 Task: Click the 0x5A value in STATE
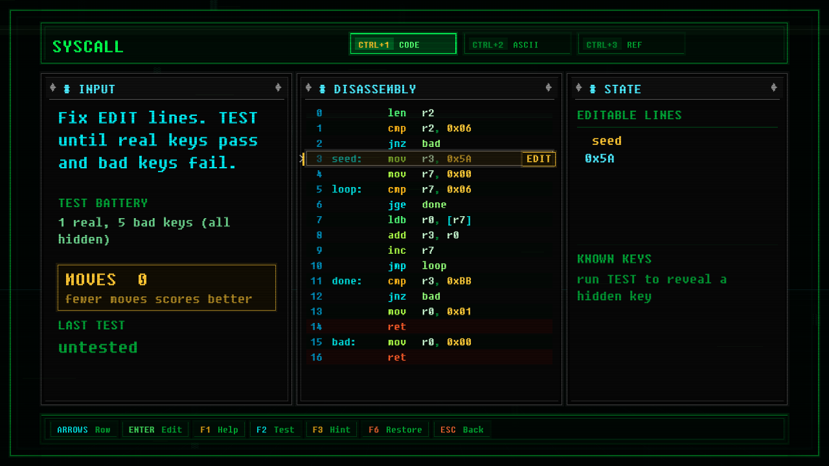[599, 159]
